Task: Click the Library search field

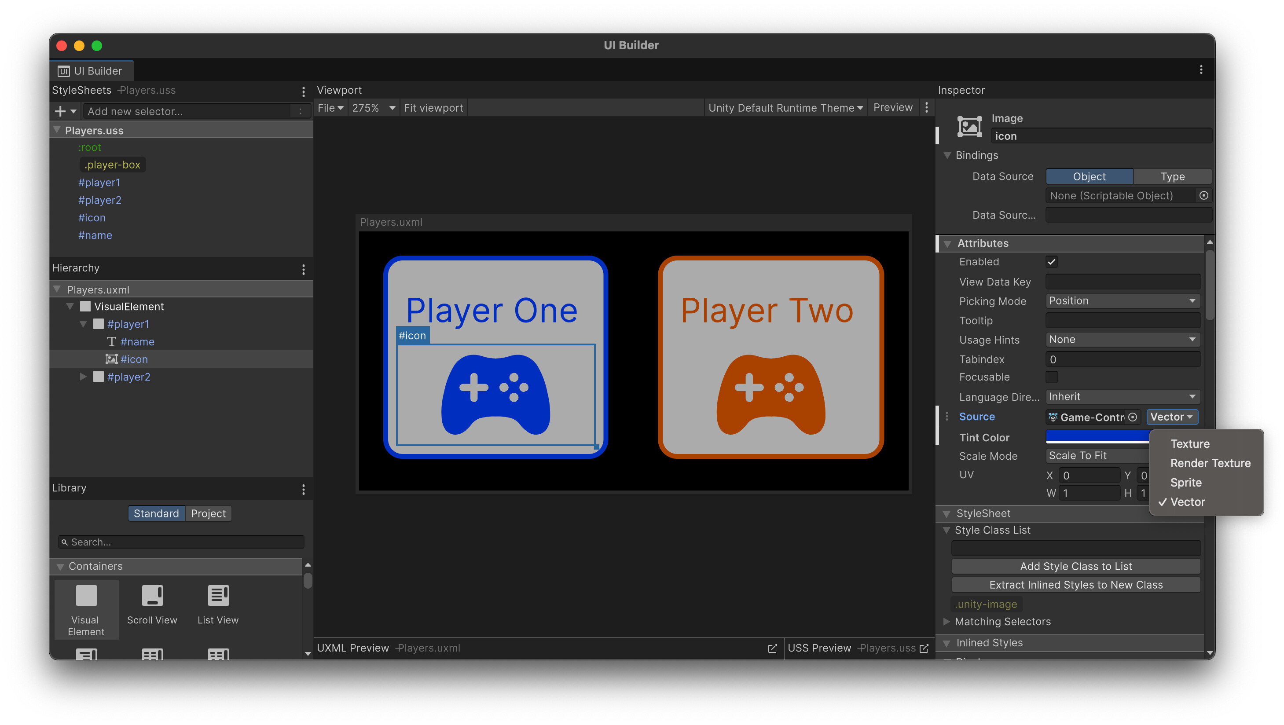Action: [x=180, y=542]
